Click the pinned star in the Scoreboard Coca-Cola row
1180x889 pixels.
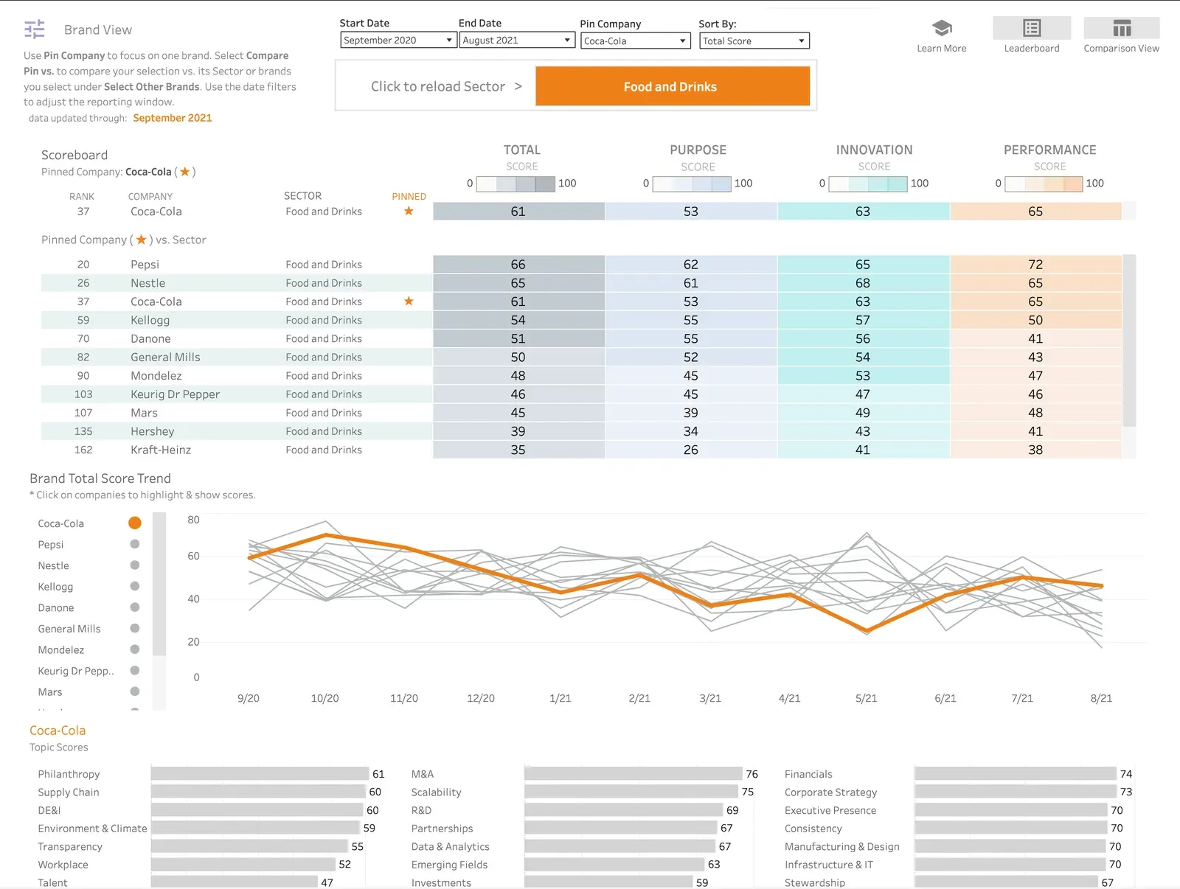tap(409, 212)
